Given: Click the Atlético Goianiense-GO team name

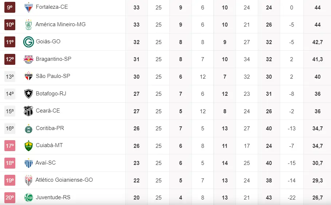Looking at the screenshot, I should point(64,180).
